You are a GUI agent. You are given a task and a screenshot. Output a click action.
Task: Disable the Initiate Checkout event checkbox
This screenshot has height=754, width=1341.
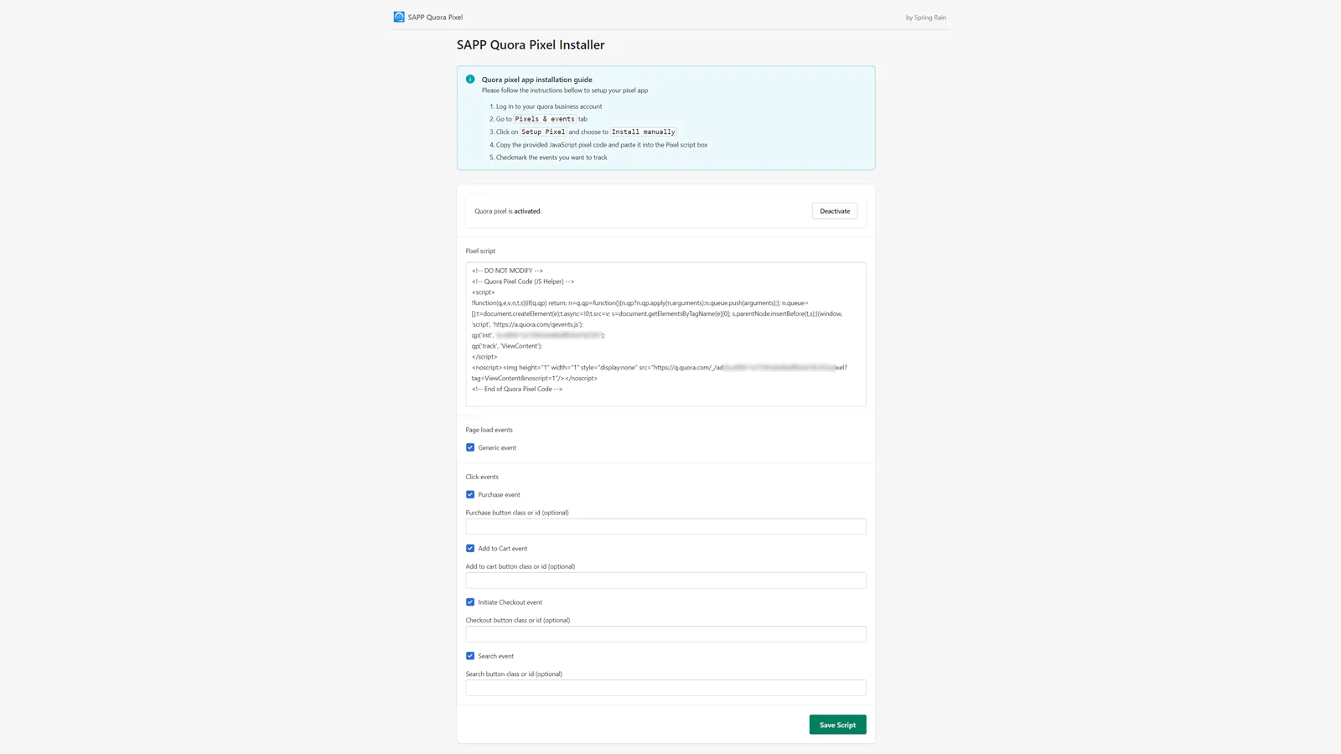click(x=470, y=602)
